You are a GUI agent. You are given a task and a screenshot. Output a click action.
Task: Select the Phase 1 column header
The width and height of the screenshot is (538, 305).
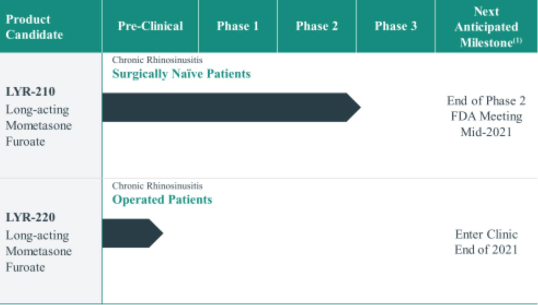[x=238, y=26]
